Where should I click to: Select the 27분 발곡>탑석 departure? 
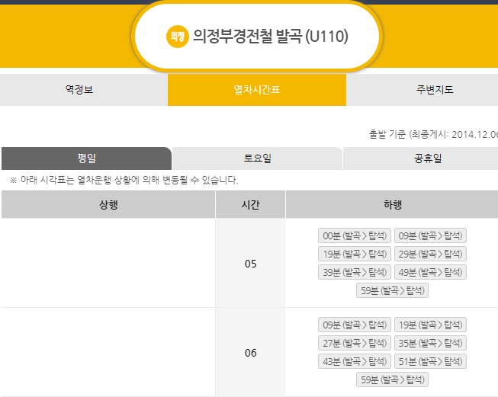click(355, 343)
